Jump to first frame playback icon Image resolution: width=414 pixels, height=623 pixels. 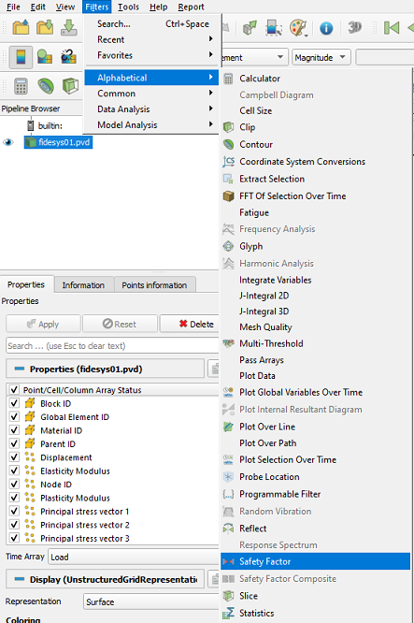[392, 28]
